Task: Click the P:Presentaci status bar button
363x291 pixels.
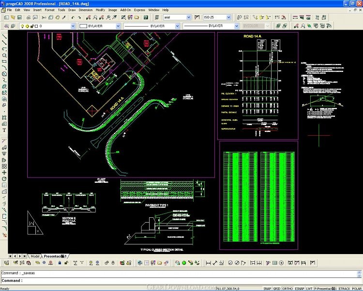Action: coord(326,289)
